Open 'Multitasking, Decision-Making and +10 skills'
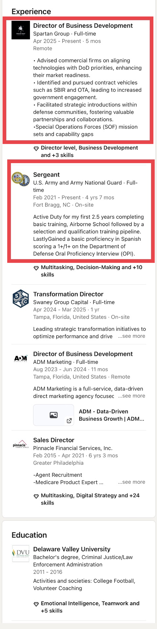This screenshot has height=629, width=157. [92, 271]
